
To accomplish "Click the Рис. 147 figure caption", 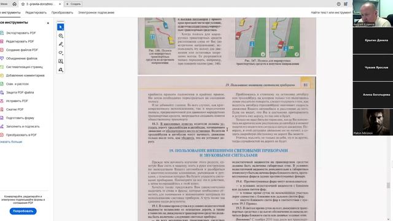I will coord(268,62).
